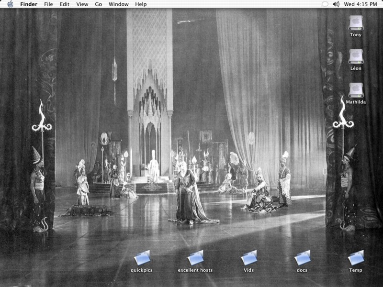
Task: Select the Tony drive icon
Action: click(x=356, y=23)
